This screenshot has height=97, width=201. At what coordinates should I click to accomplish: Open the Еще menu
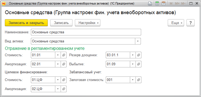coord(176,23)
